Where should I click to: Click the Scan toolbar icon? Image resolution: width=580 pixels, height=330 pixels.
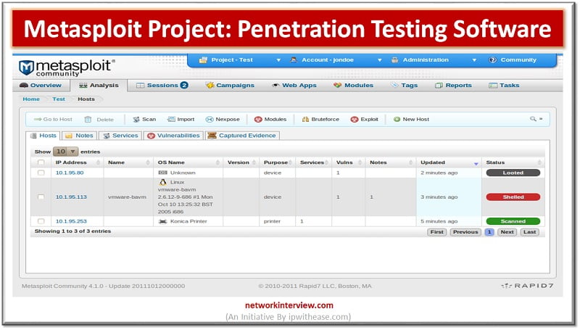coord(136,119)
